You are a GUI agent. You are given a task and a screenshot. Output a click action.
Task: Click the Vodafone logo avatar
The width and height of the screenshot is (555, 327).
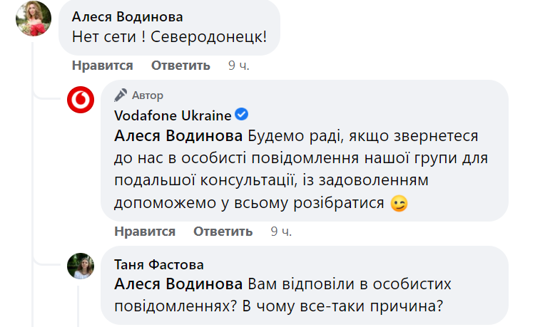(x=81, y=101)
